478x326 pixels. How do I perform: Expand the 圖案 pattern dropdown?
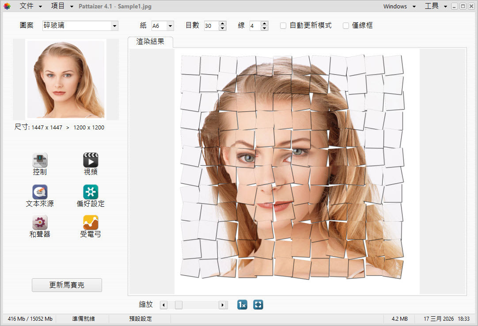click(x=114, y=26)
